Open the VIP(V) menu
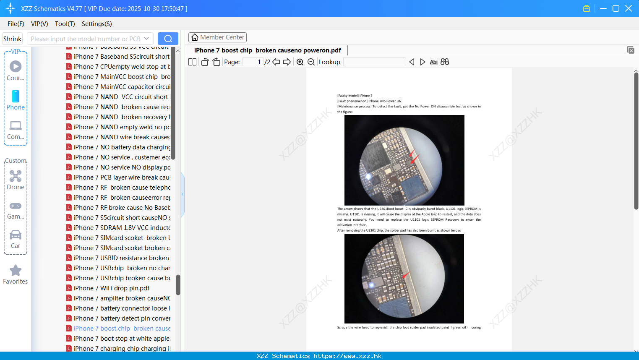 (x=39, y=24)
